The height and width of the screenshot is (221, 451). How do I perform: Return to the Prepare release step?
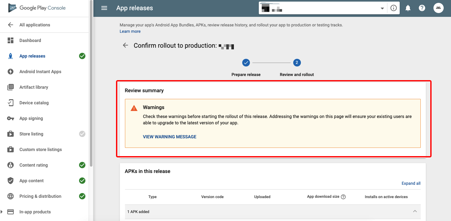246,63
